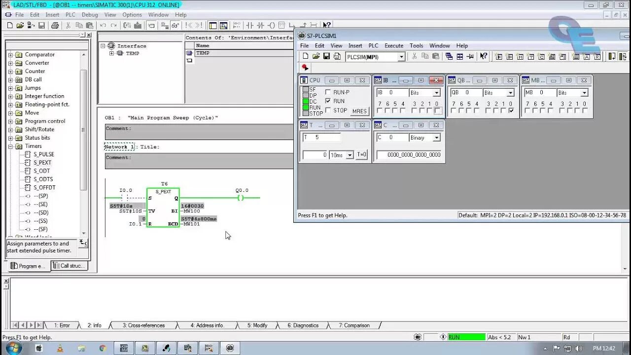
Task: Click Undo arrow in LAD editor toolbar
Action: (103, 25)
